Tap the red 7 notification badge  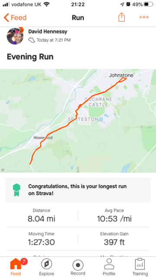[x=24, y=261]
